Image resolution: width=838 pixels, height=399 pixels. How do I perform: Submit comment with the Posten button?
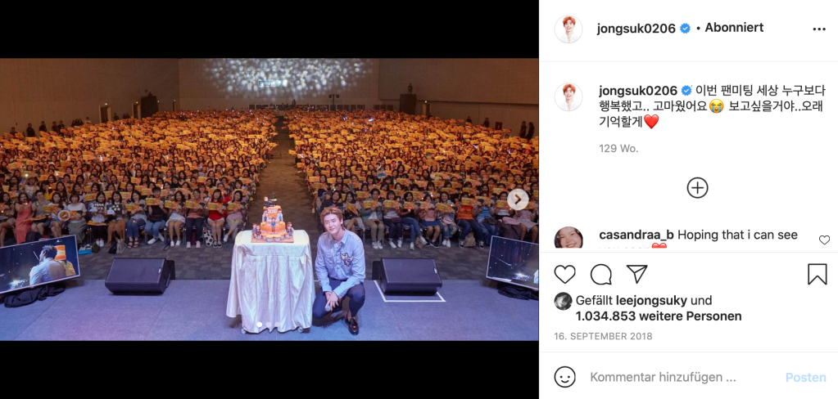805,377
